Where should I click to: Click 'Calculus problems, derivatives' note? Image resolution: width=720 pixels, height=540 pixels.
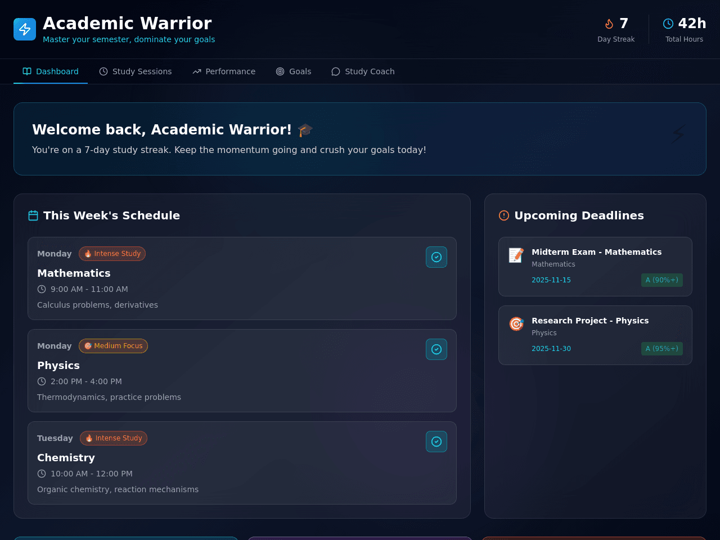tap(97, 305)
